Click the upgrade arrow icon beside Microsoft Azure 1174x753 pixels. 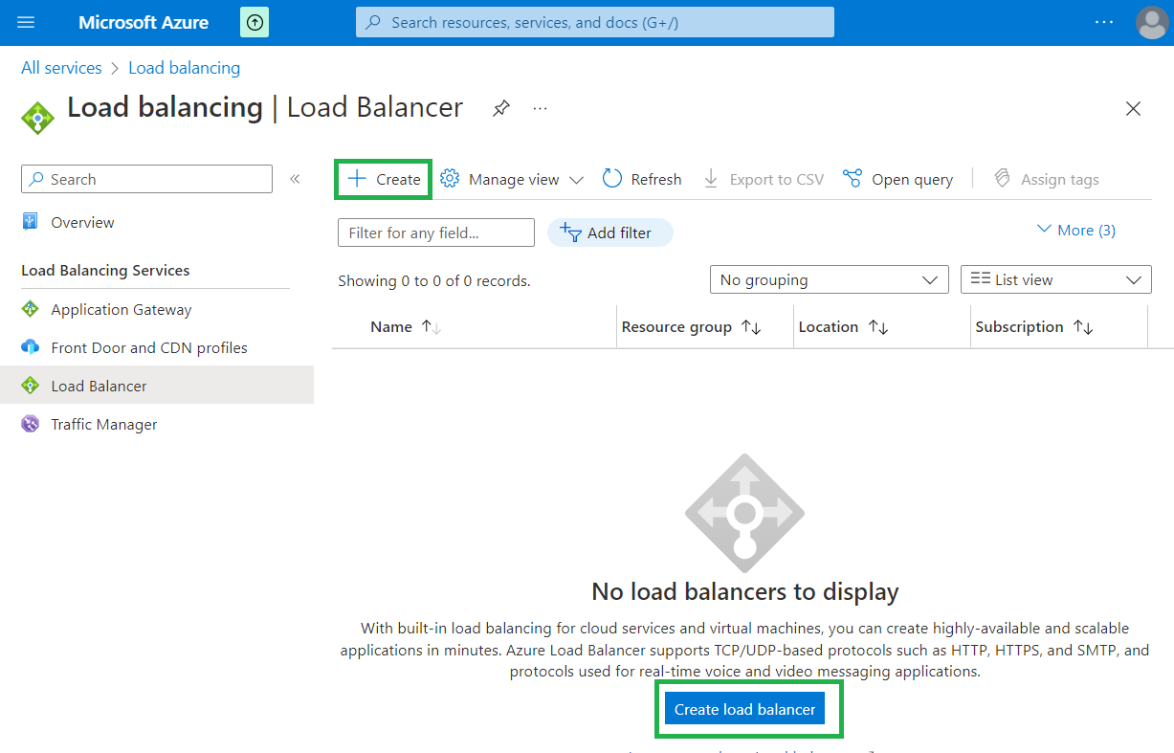click(255, 22)
